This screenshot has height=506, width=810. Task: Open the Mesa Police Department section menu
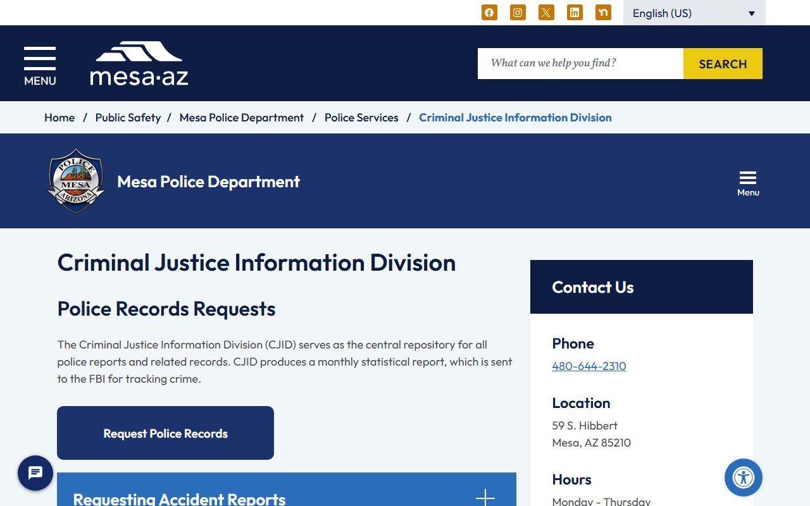click(747, 183)
